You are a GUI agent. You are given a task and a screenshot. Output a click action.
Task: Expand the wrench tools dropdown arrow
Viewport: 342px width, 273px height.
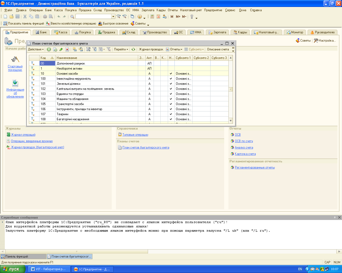coord(196,18)
